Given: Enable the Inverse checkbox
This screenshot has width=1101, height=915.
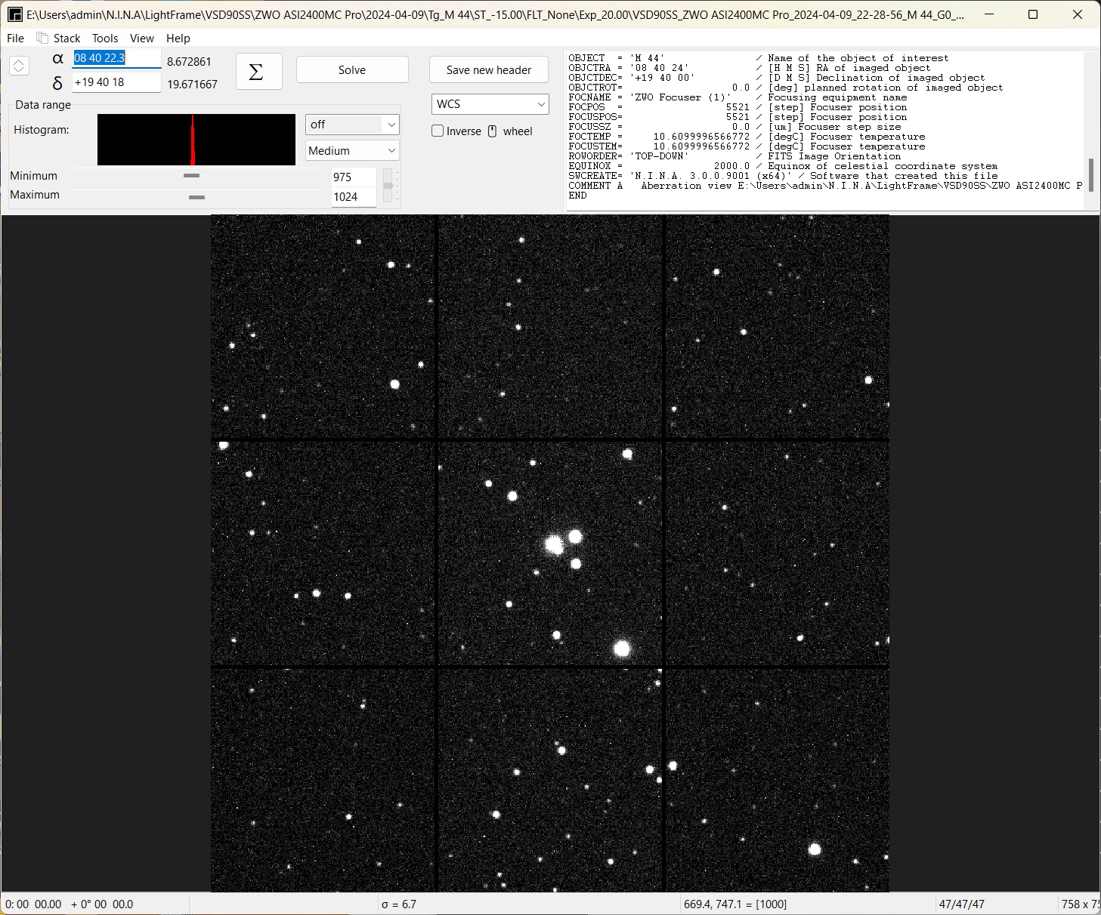Looking at the screenshot, I should coord(438,131).
